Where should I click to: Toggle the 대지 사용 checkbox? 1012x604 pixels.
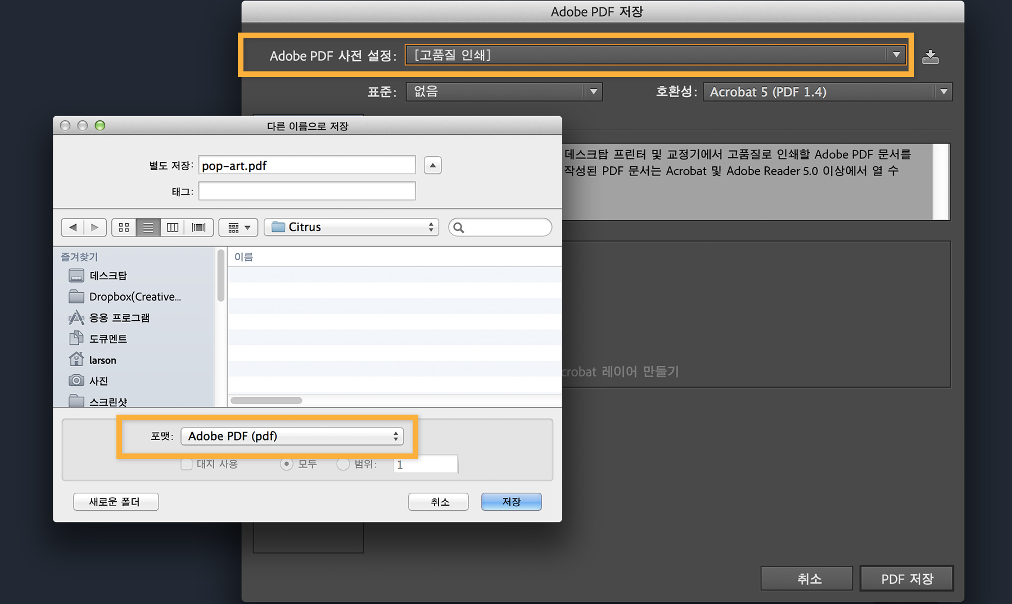pyautogui.click(x=187, y=464)
